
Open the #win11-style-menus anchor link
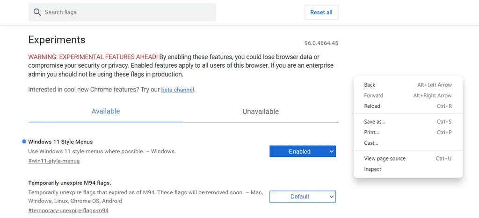pyautogui.click(x=54, y=161)
